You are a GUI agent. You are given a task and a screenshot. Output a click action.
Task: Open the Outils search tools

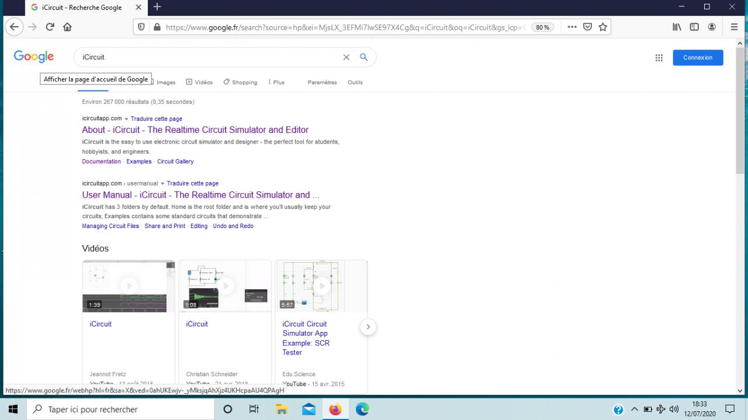(x=355, y=82)
